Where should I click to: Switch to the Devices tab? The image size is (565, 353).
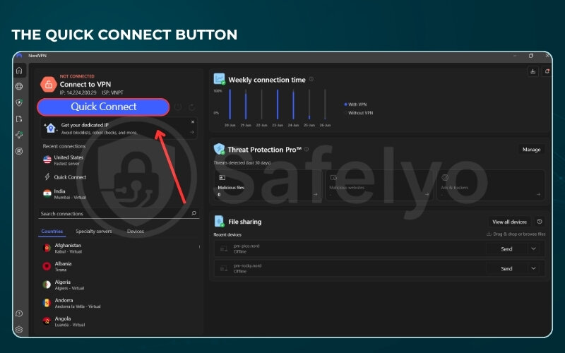[x=136, y=232]
